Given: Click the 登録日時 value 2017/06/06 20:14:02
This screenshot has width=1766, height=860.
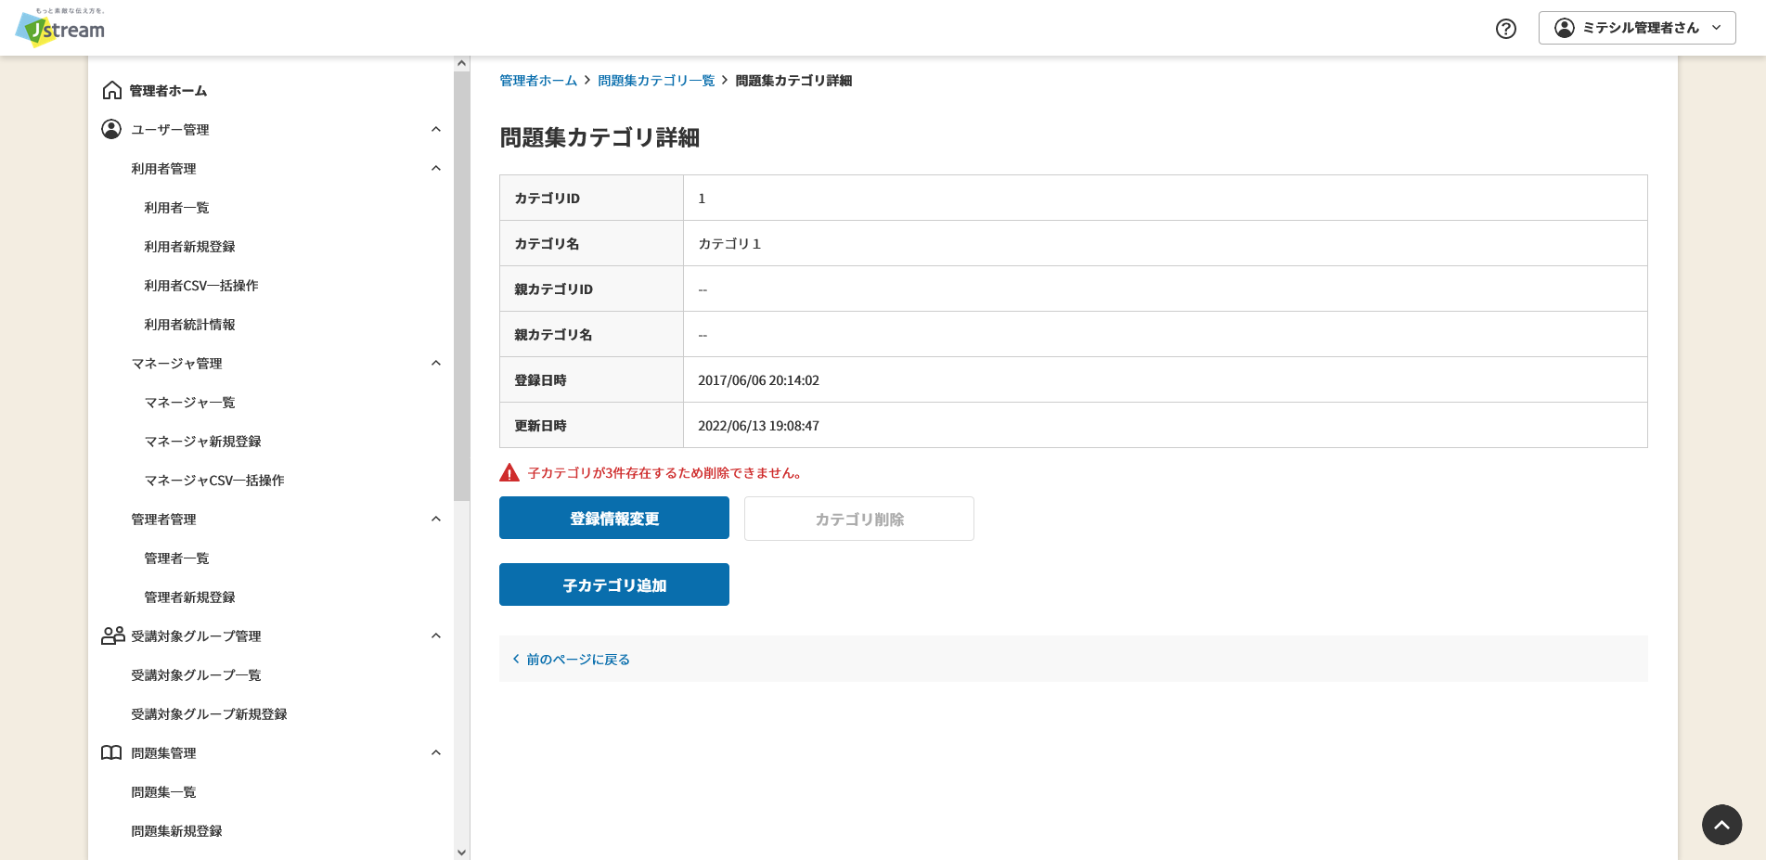Looking at the screenshot, I should [x=758, y=380].
